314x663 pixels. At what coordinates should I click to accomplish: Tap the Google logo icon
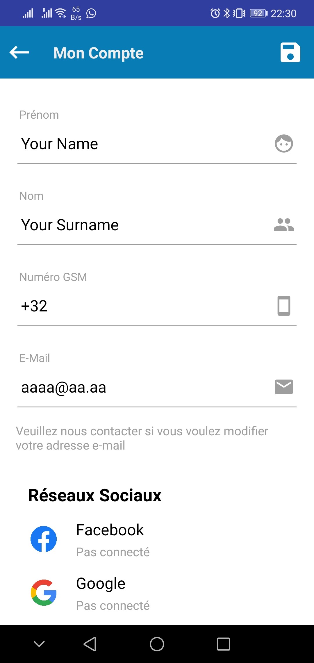point(44,592)
